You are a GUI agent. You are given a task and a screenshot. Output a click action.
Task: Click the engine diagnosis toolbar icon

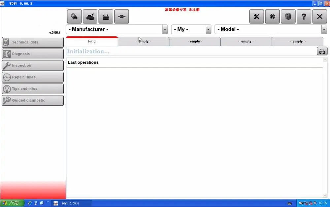pyautogui.click(x=90, y=17)
